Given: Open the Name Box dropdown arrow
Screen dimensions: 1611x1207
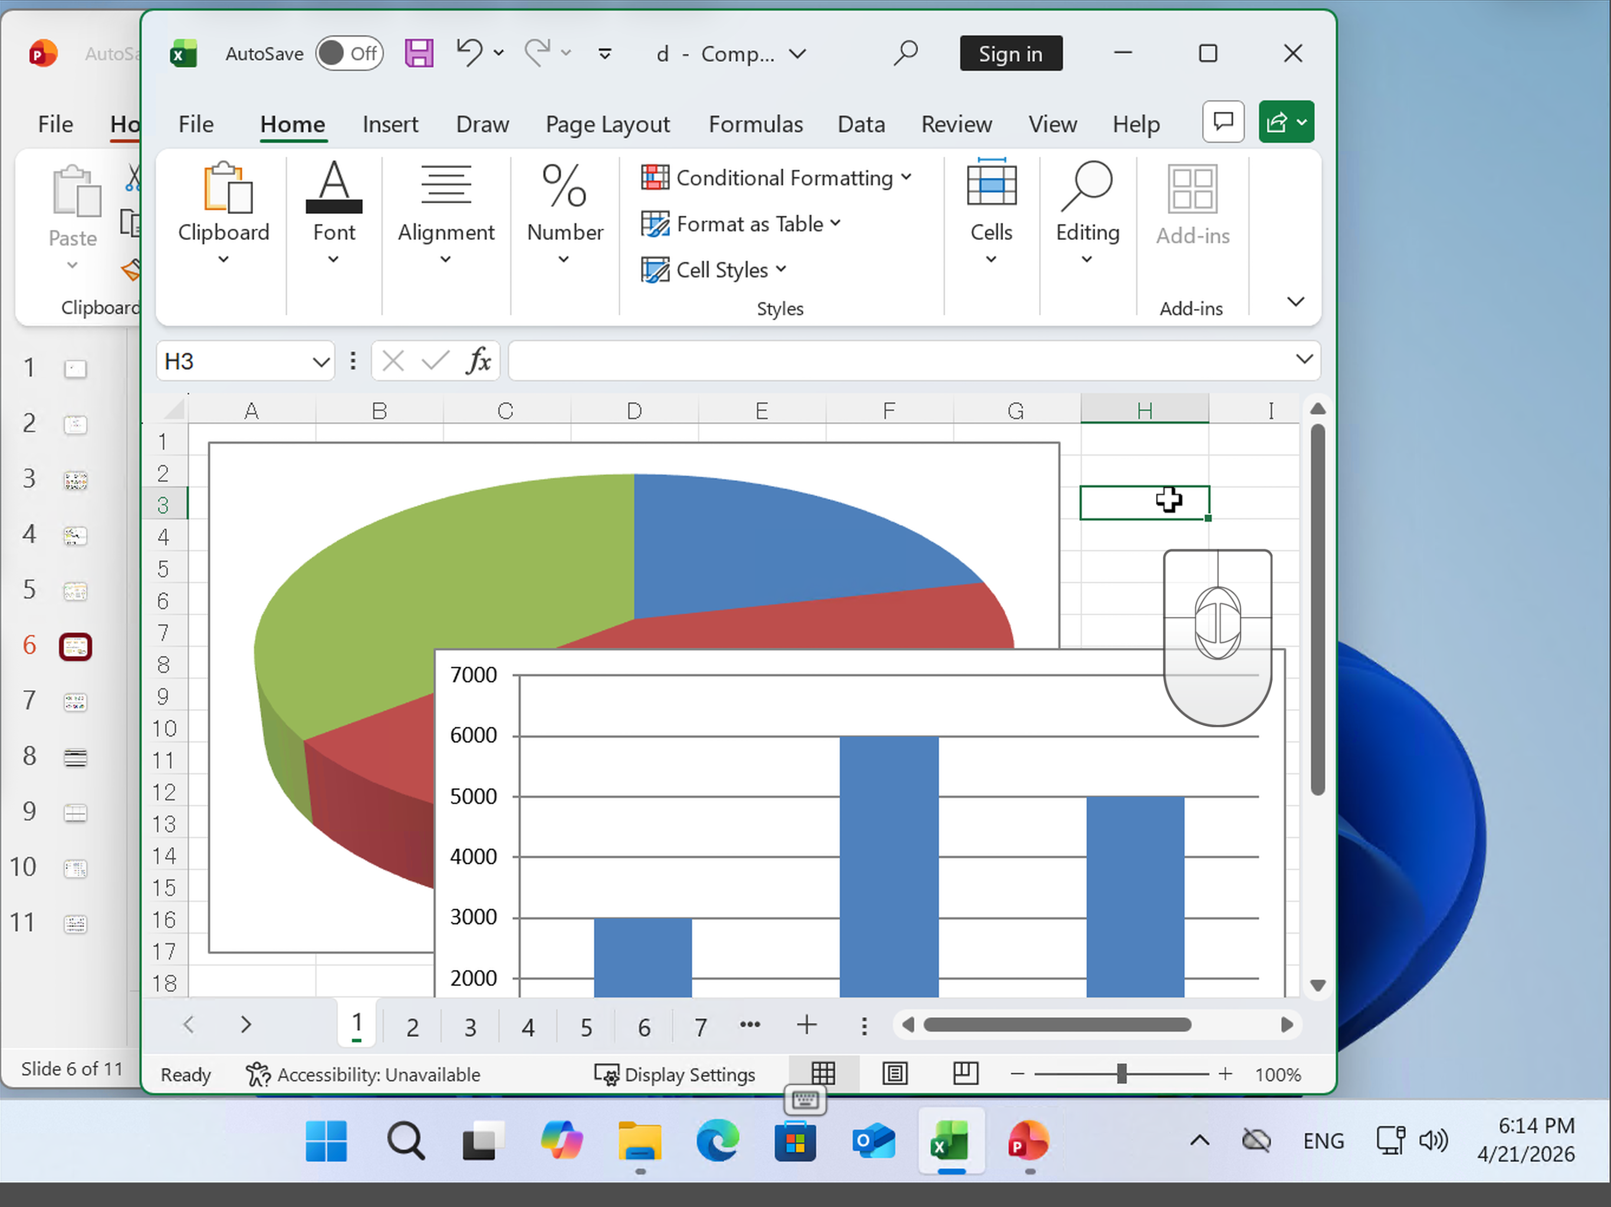Looking at the screenshot, I should coord(321,362).
